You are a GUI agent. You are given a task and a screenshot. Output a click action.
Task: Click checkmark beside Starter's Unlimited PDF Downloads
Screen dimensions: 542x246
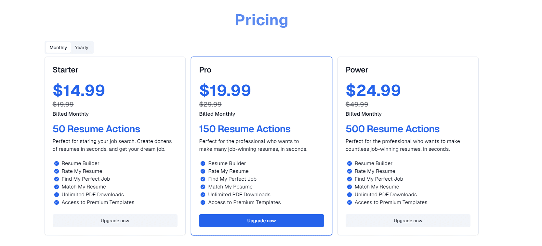[57, 195]
